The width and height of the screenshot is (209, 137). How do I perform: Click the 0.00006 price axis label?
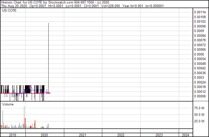(200, 96)
